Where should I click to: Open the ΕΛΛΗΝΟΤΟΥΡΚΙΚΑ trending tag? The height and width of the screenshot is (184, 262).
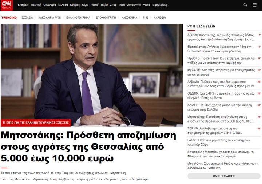click(78, 17)
